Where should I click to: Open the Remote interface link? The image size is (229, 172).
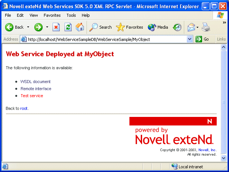pos(36,89)
